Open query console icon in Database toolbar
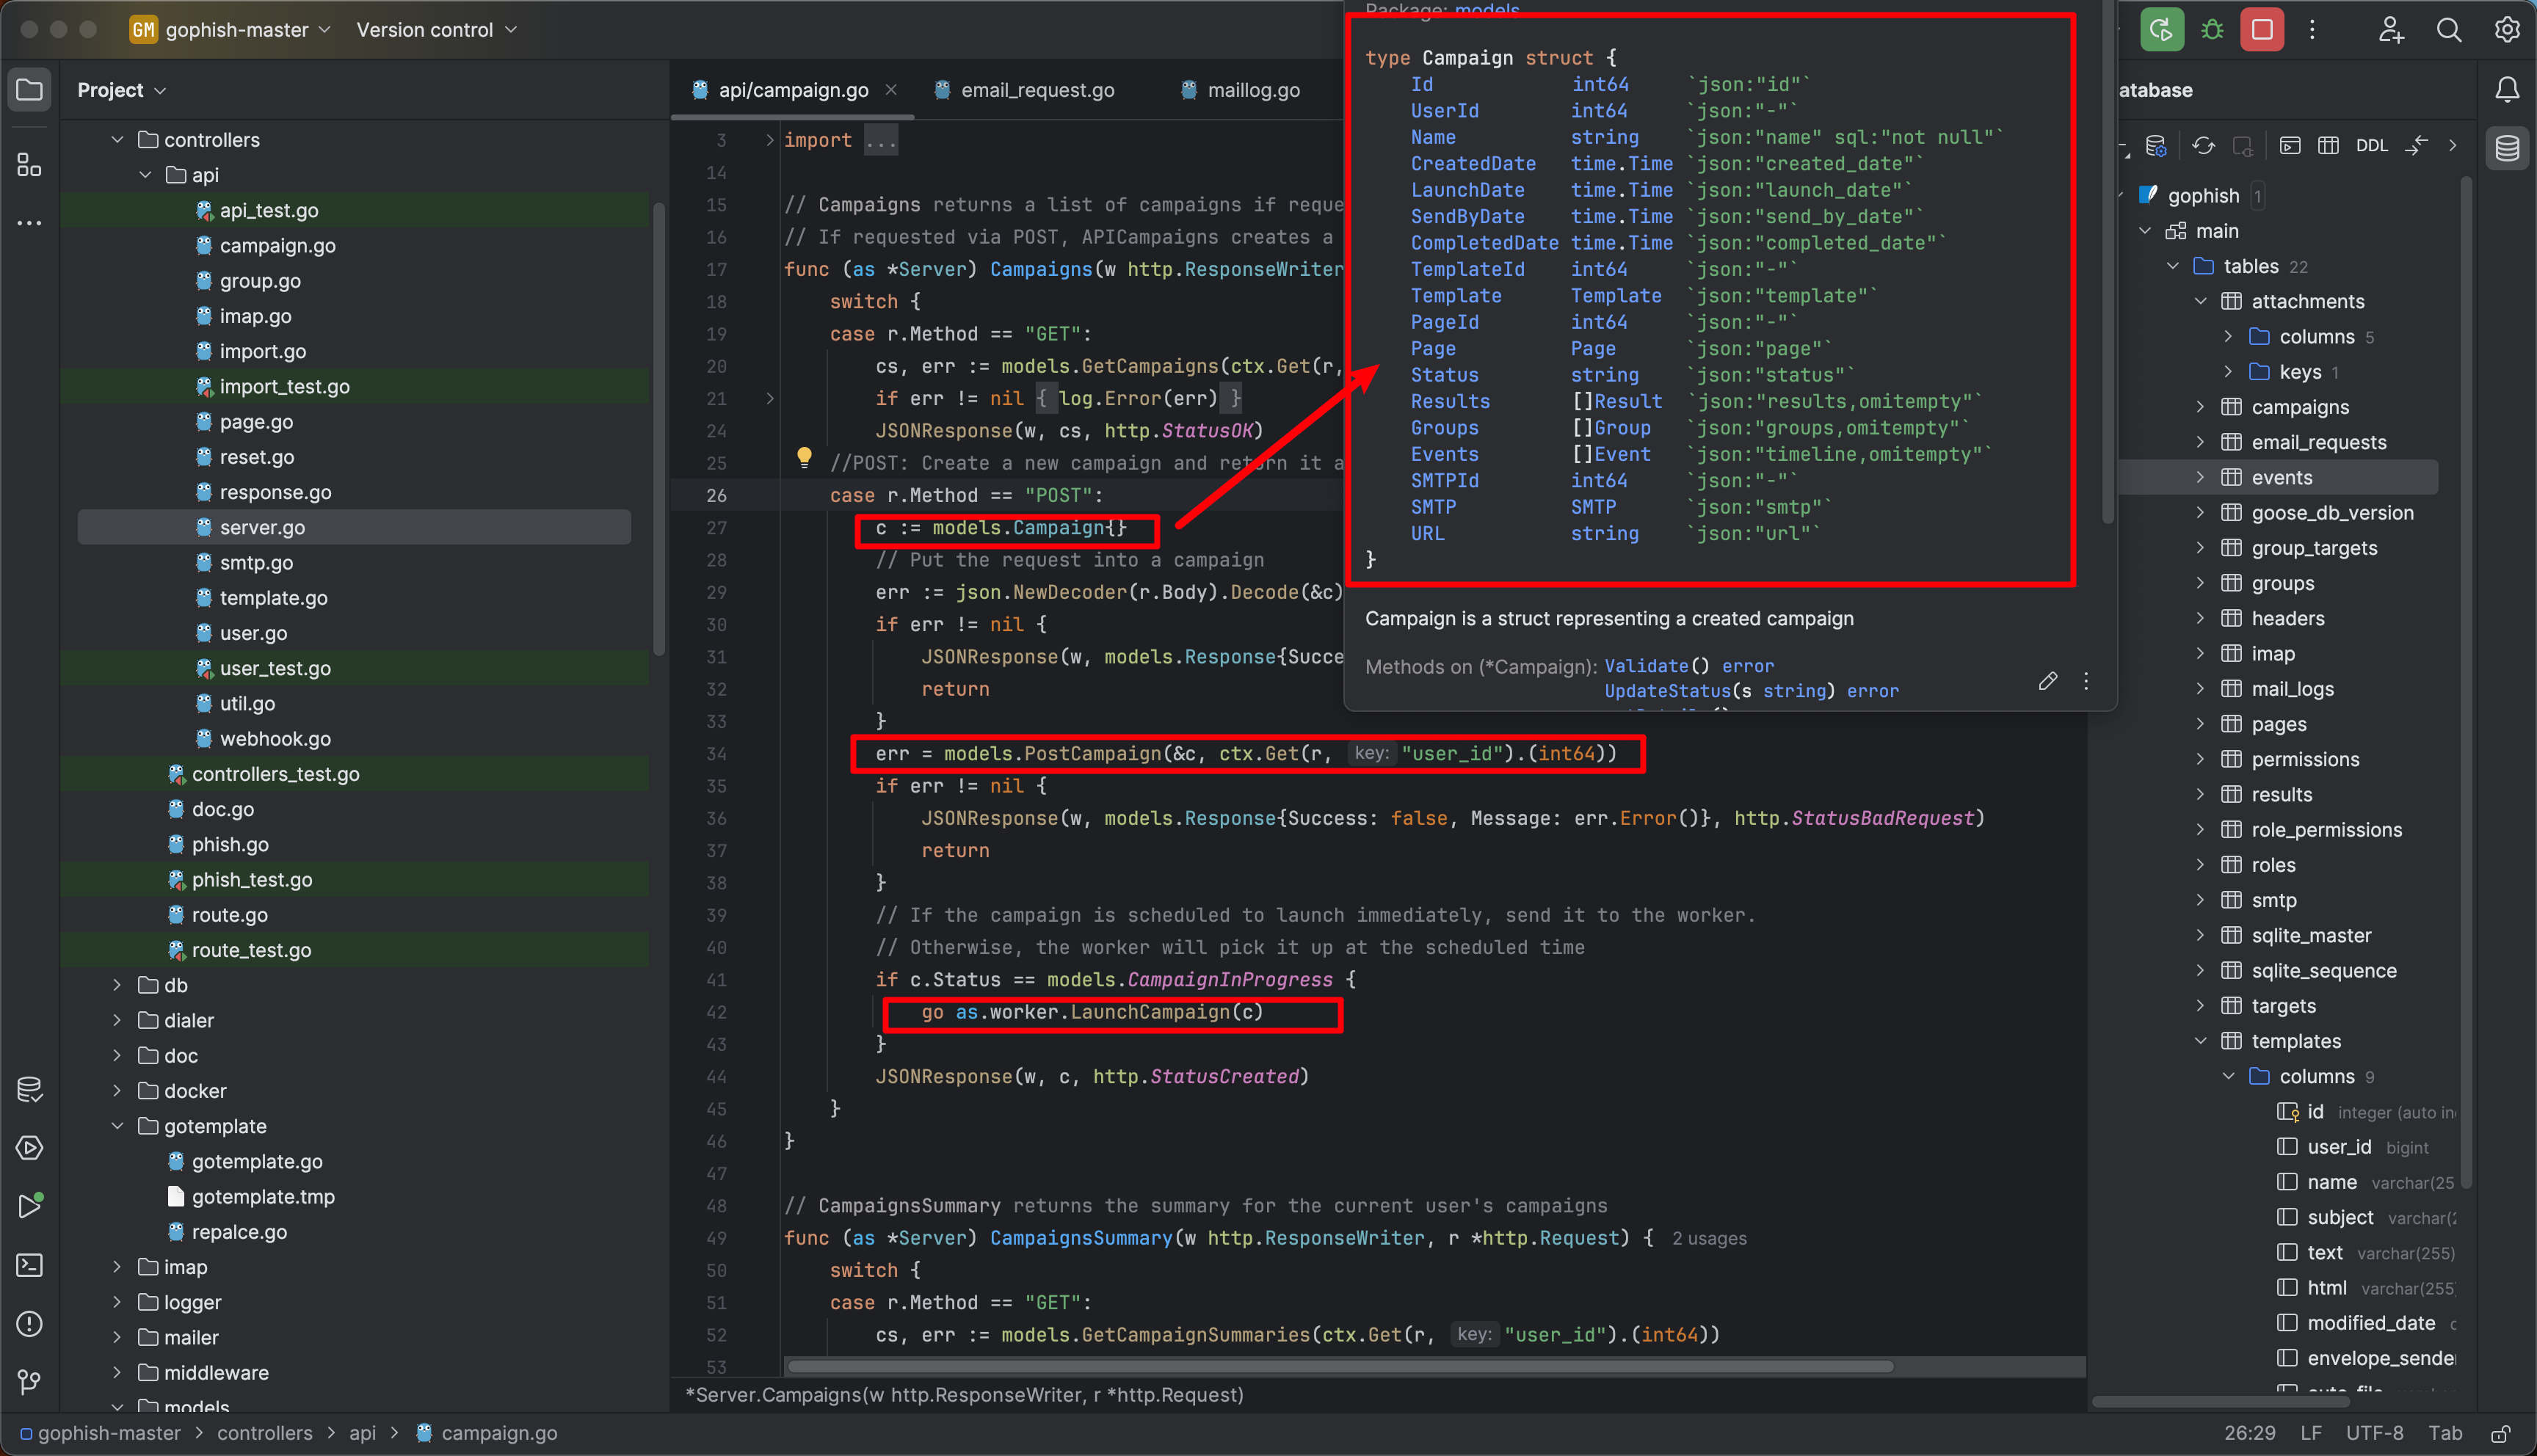2537x1456 pixels. (2289, 146)
